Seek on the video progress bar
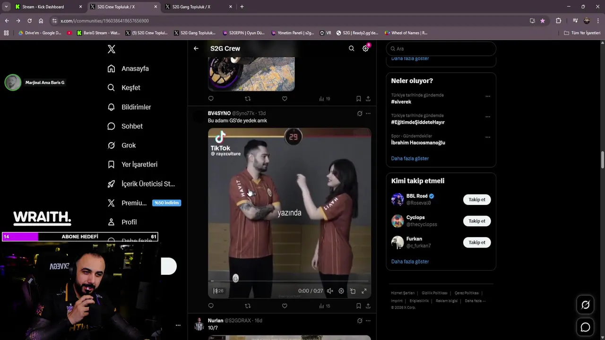Viewport: 605px width, 340px height. tap(289, 280)
